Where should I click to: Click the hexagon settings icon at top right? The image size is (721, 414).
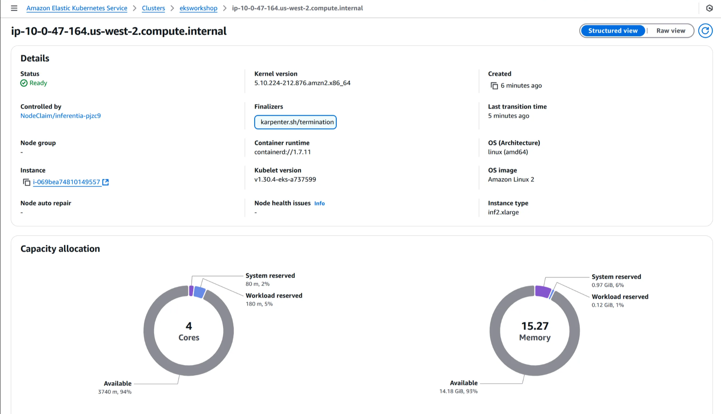click(709, 8)
